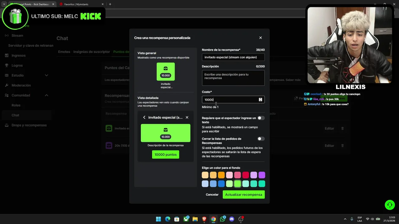
Task: Open Logros in the sidebar
Action: (17, 65)
